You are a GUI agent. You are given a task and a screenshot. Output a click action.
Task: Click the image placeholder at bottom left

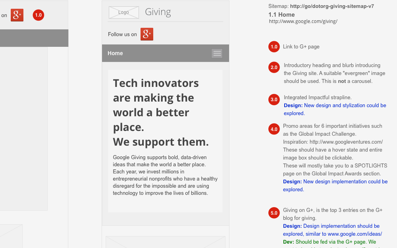[x=11, y=238]
